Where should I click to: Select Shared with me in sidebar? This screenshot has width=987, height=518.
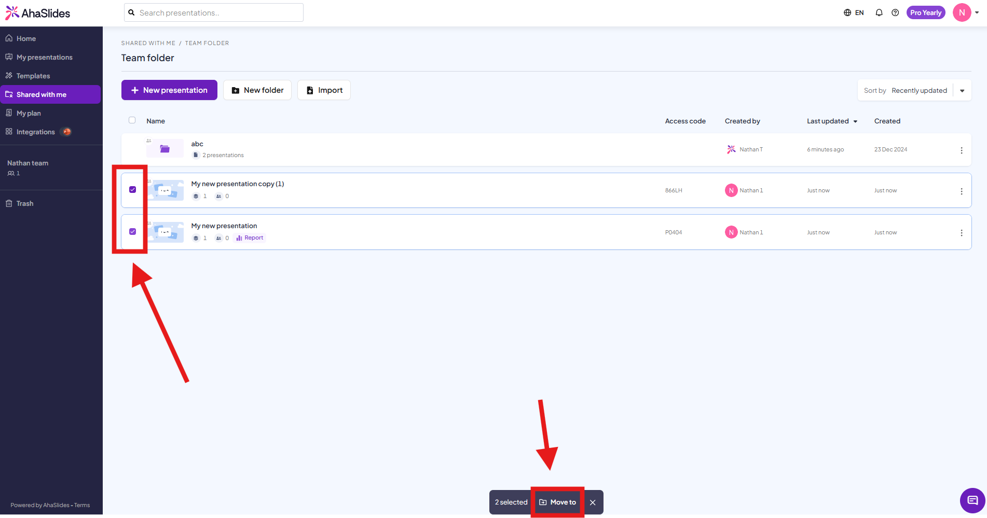50,94
